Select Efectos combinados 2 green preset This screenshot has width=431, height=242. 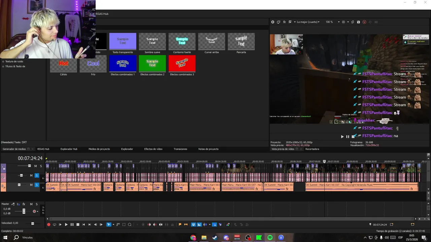(x=152, y=63)
